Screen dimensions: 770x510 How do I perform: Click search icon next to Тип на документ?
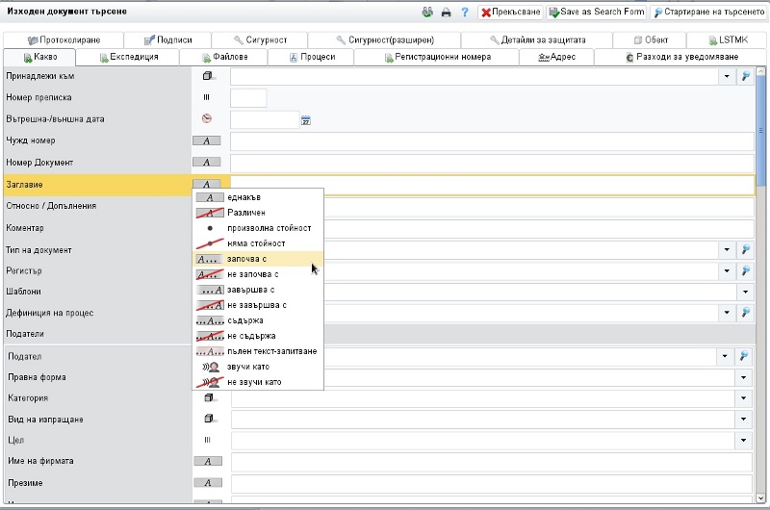[x=745, y=250]
